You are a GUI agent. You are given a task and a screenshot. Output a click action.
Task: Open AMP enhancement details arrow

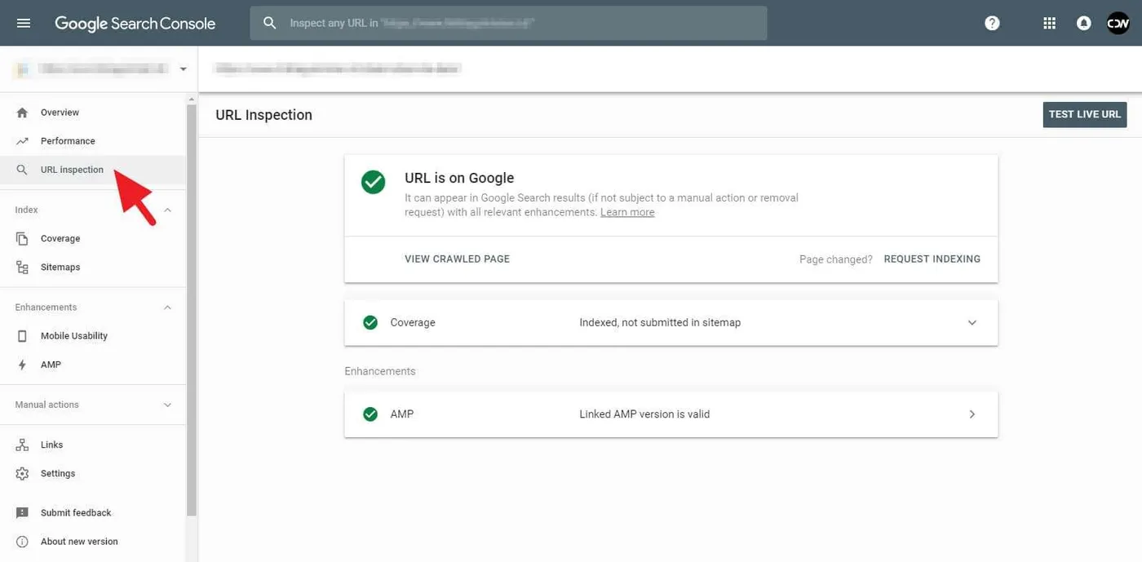(x=972, y=414)
